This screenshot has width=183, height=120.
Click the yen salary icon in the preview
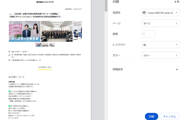9,52
